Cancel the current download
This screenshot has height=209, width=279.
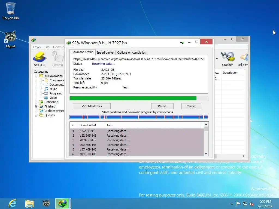point(191,106)
